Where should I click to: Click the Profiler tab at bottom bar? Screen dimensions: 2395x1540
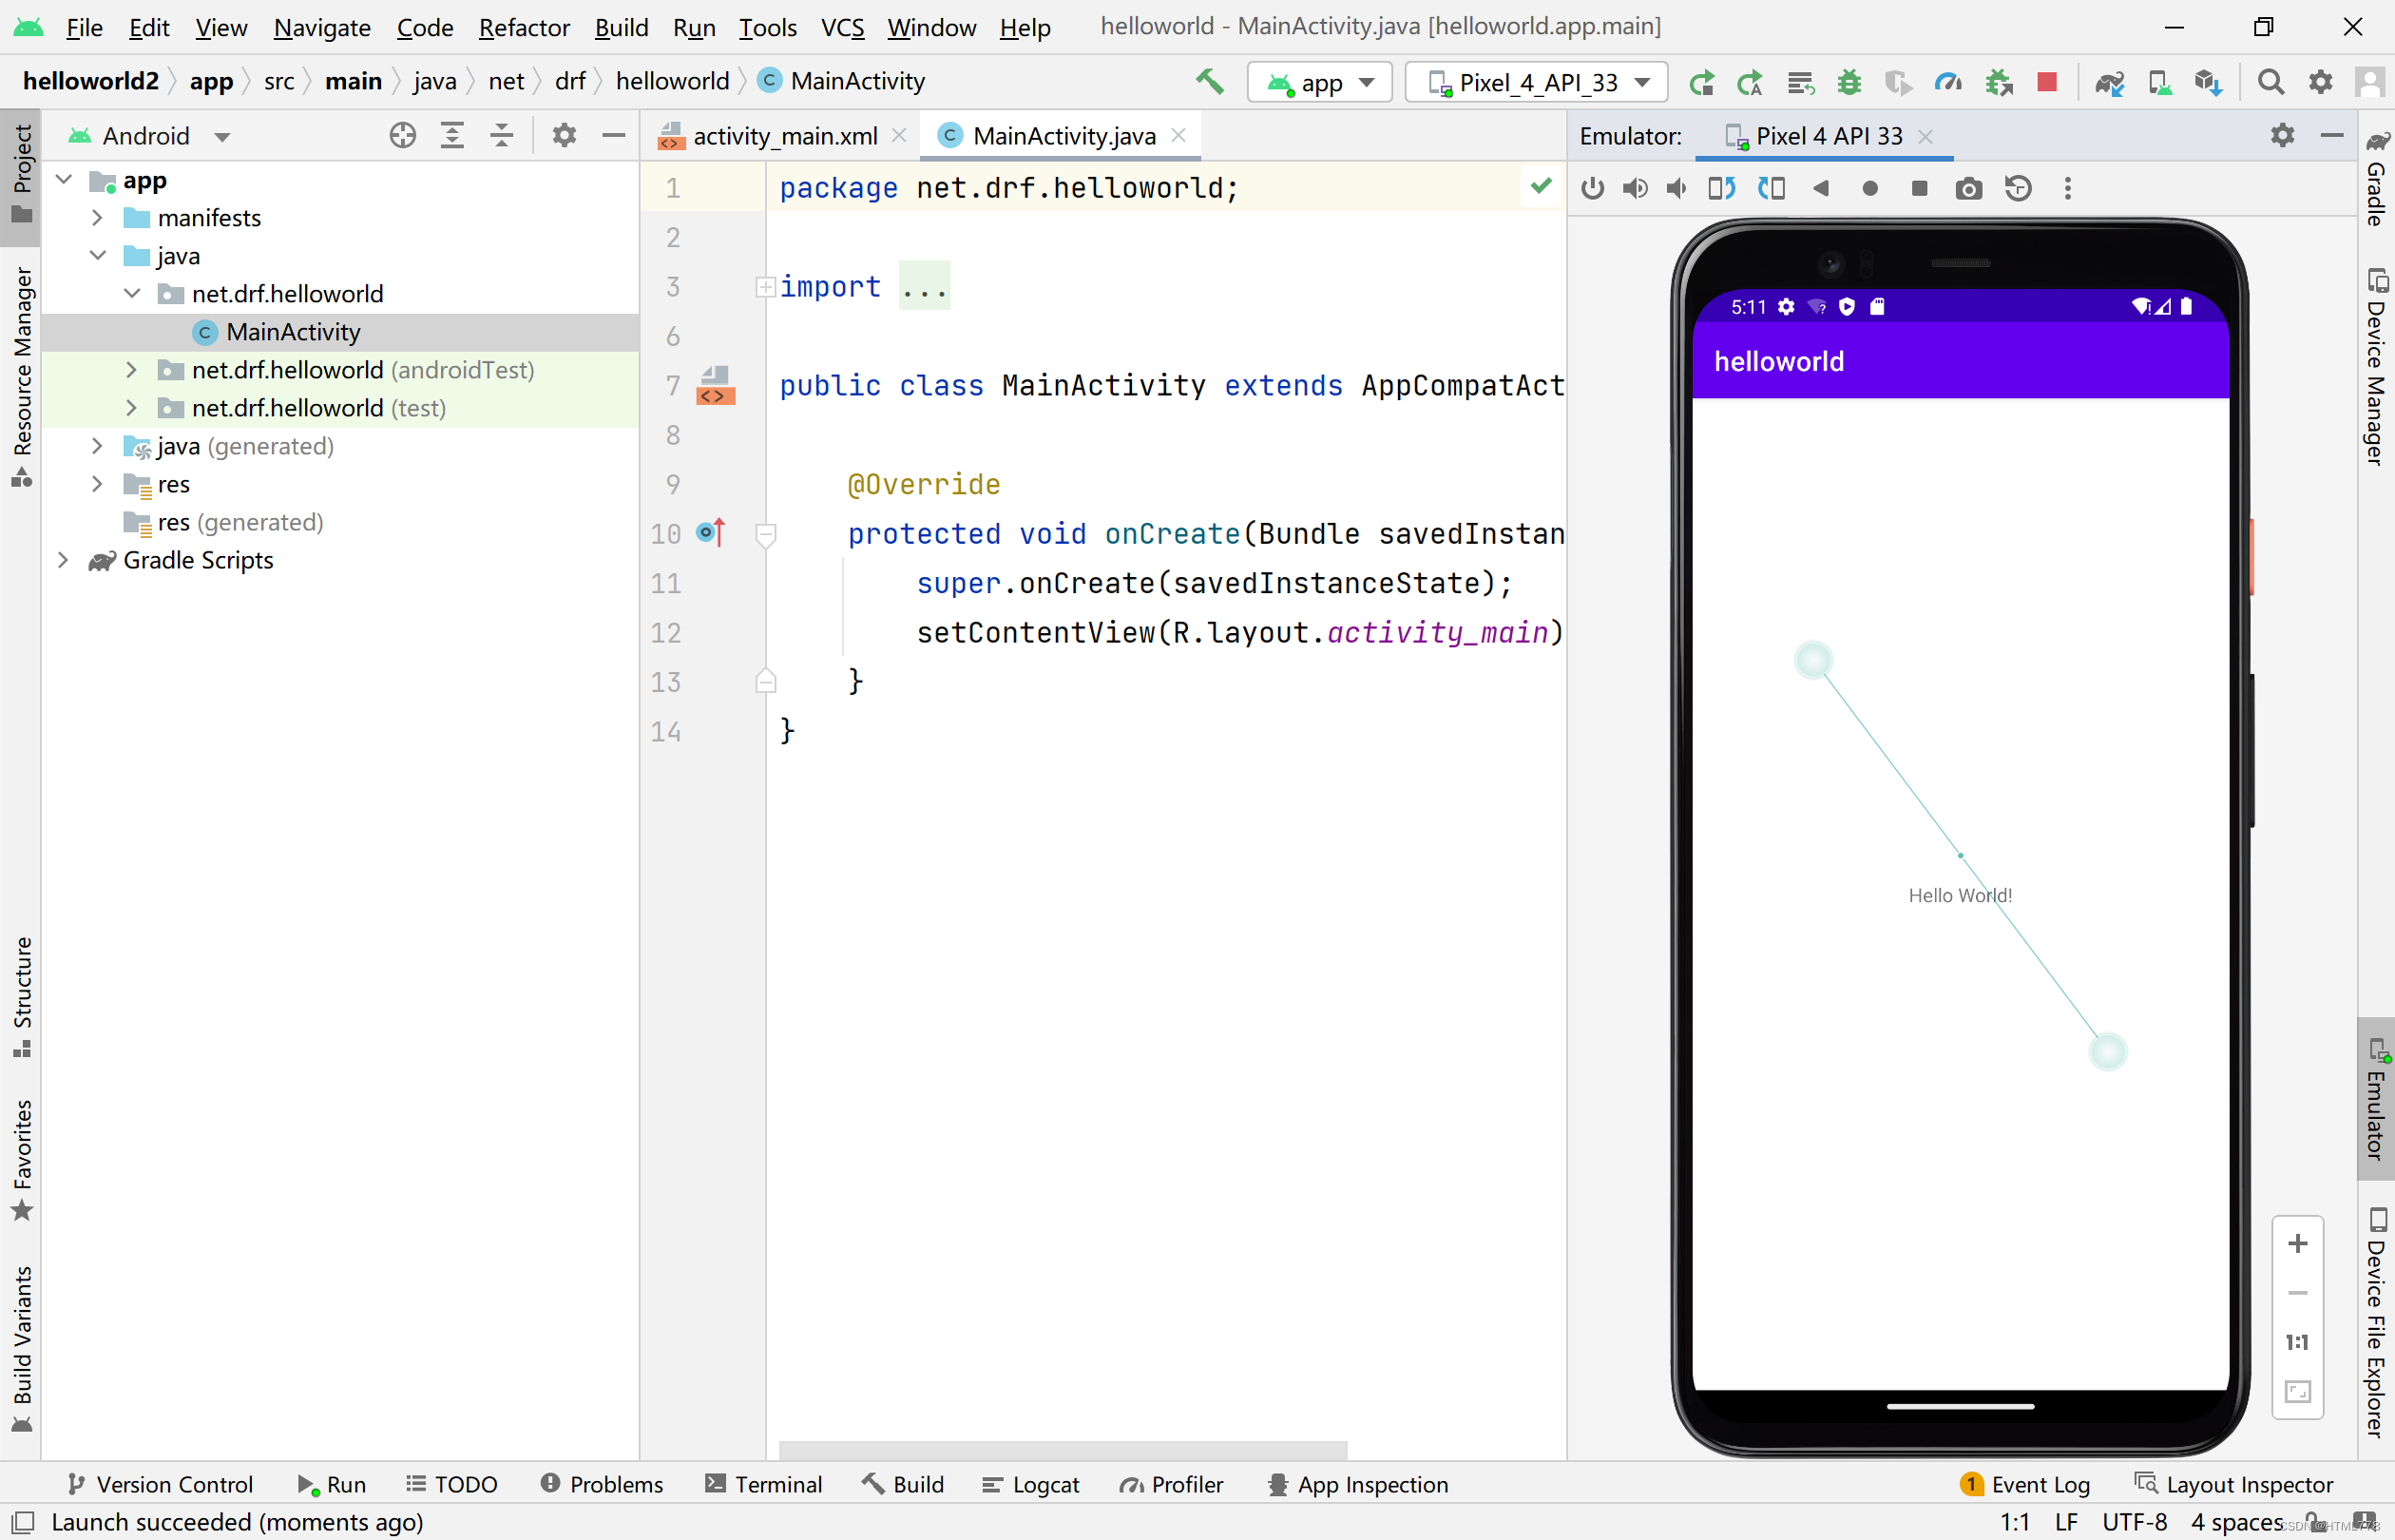(x=1170, y=1484)
